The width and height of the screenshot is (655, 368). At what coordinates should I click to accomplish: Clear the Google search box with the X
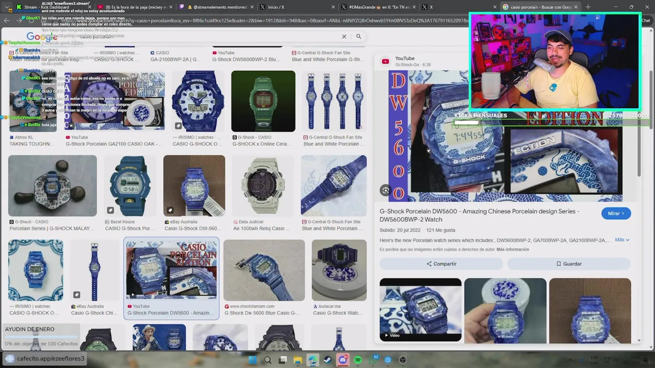pos(344,36)
